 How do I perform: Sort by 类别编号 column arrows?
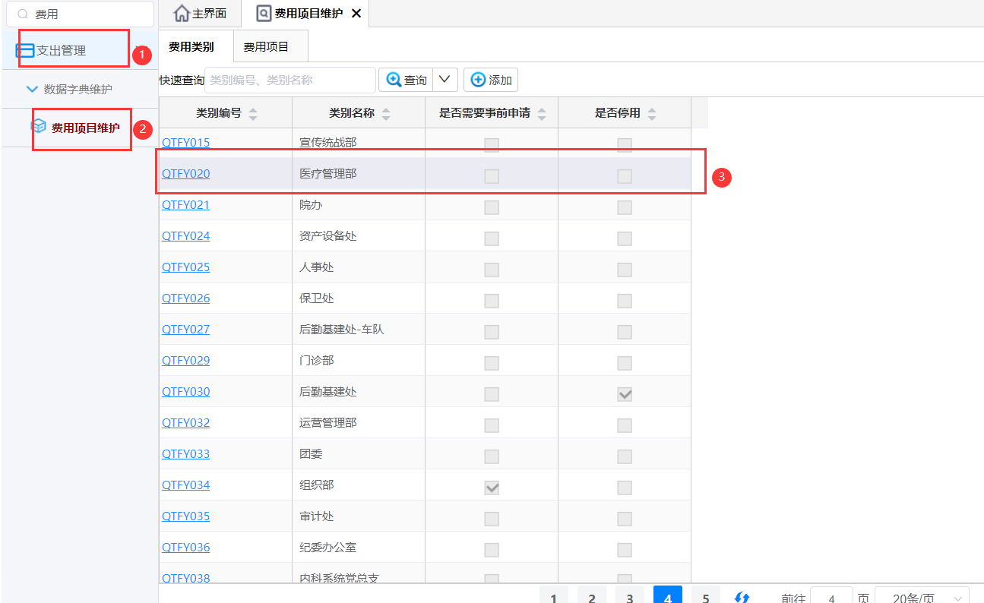click(x=253, y=114)
